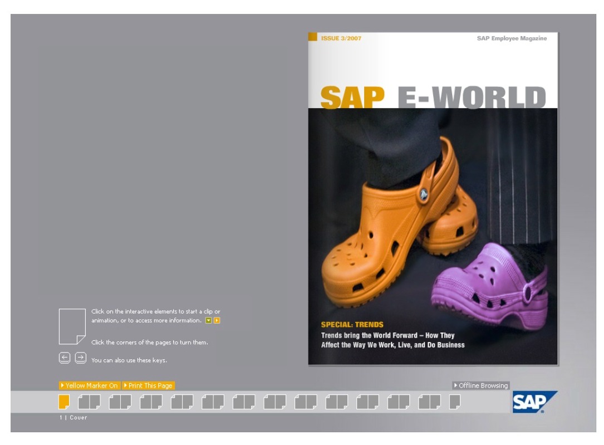Select the highlighted orange Cover page icon

click(64, 402)
